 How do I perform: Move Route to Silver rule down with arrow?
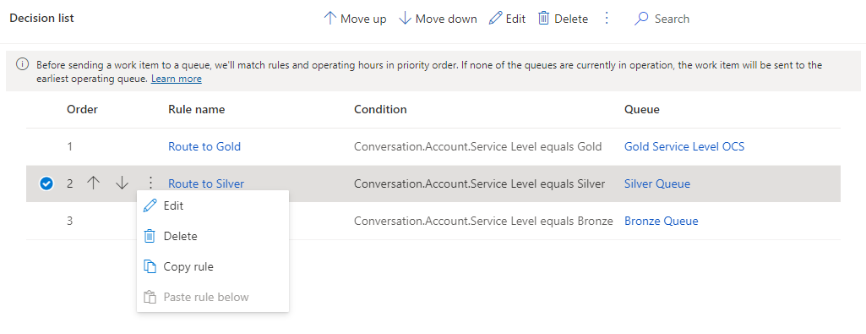122,183
